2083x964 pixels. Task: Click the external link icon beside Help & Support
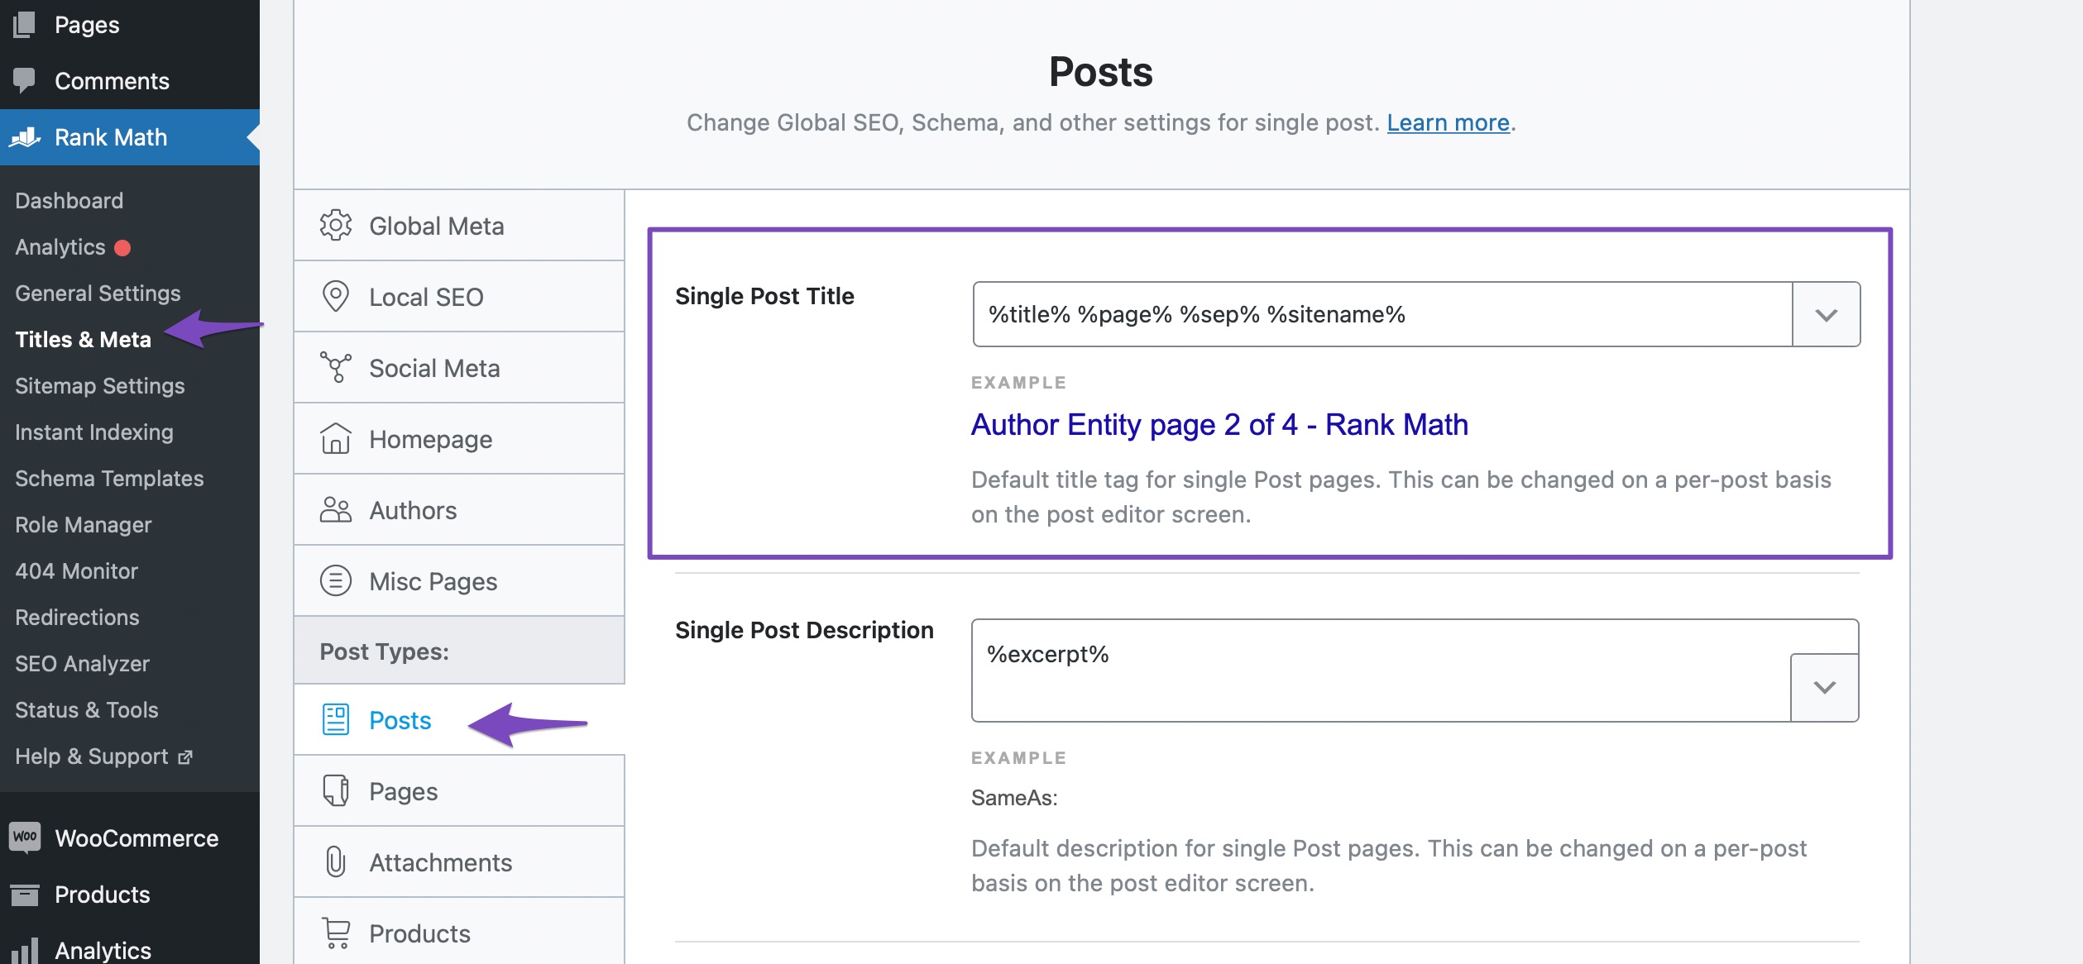click(x=185, y=756)
